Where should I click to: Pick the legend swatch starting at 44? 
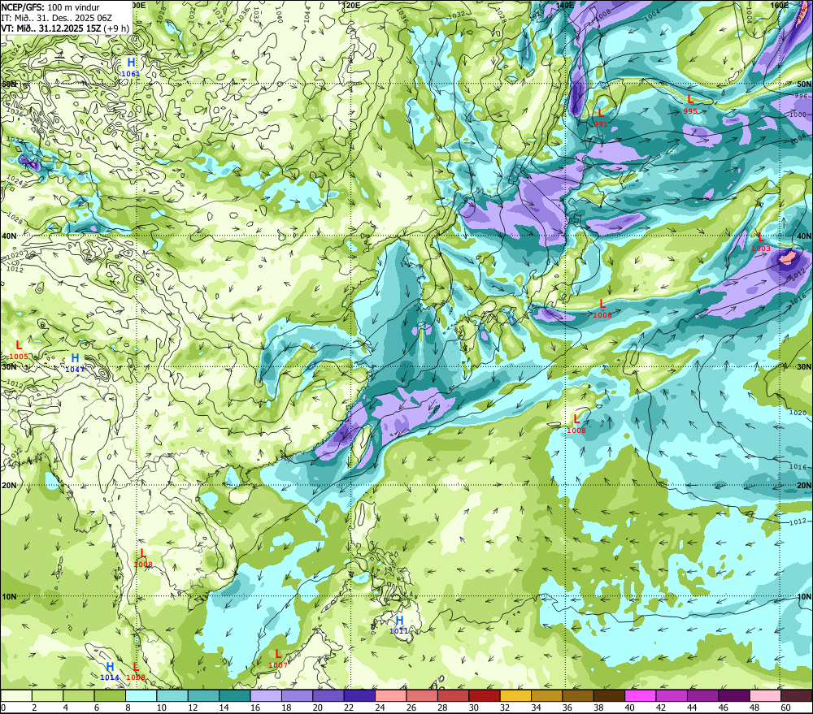pos(703,695)
